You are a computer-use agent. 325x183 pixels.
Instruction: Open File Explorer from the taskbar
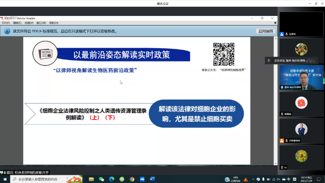pos(91,179)
